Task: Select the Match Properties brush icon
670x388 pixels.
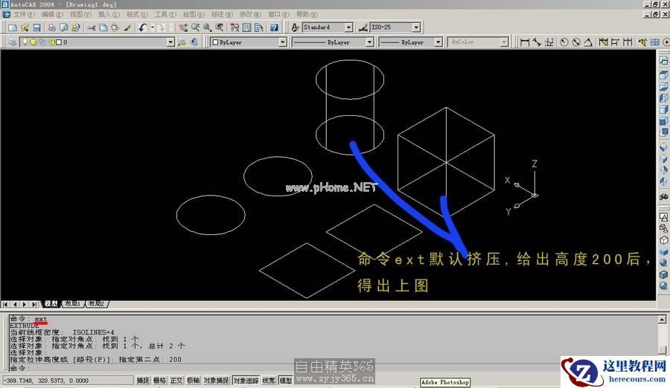Action: tap(127, 28)
